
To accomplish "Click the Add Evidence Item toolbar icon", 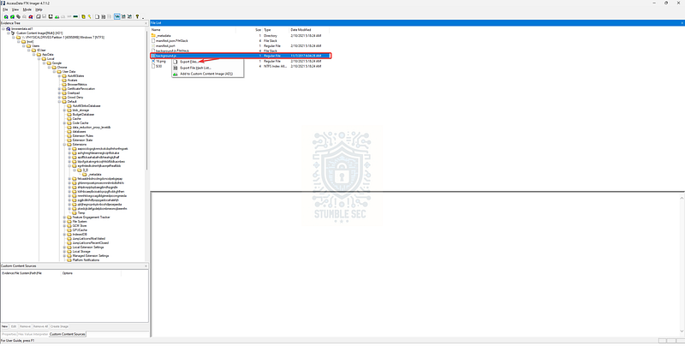I will pos(6,16).
